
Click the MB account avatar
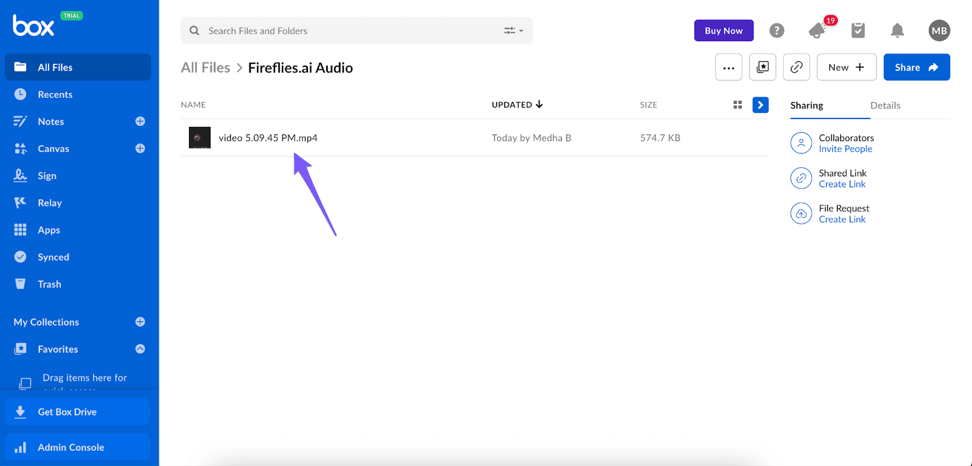[x=939, y=30]
